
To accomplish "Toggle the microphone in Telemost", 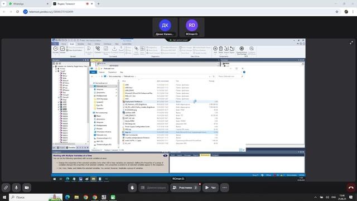I will pyautogui.click(x=16, y=188).
